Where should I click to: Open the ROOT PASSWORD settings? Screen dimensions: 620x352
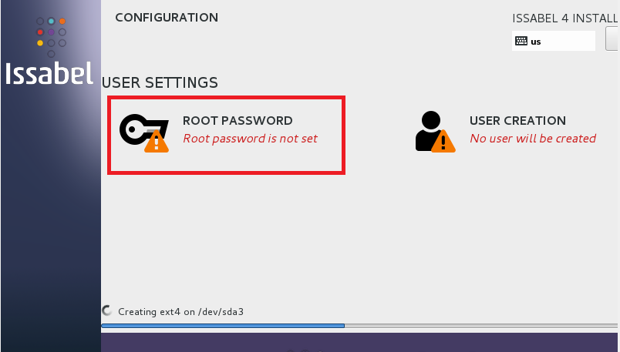click(238, 121)
